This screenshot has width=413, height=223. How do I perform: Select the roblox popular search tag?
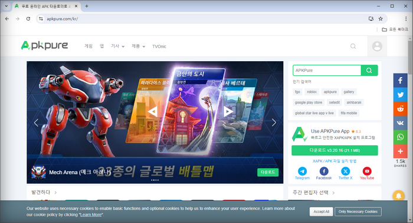pyautogui.click(x=312, y=92)
